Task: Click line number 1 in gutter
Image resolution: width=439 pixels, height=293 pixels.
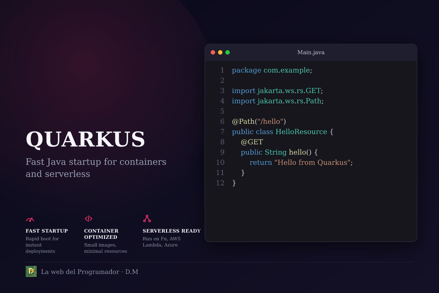Action: coord(222,70)
